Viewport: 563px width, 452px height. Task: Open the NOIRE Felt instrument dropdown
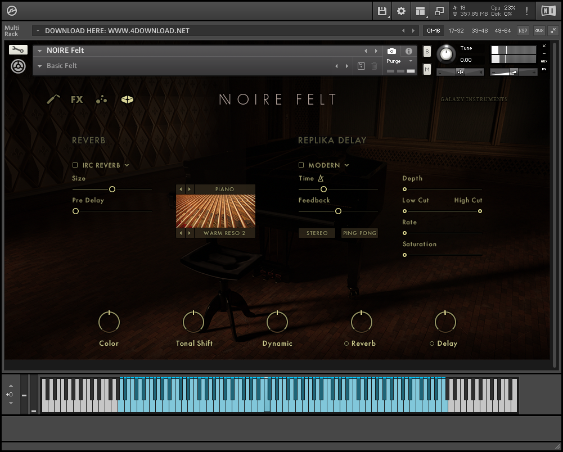coord(40,51)
